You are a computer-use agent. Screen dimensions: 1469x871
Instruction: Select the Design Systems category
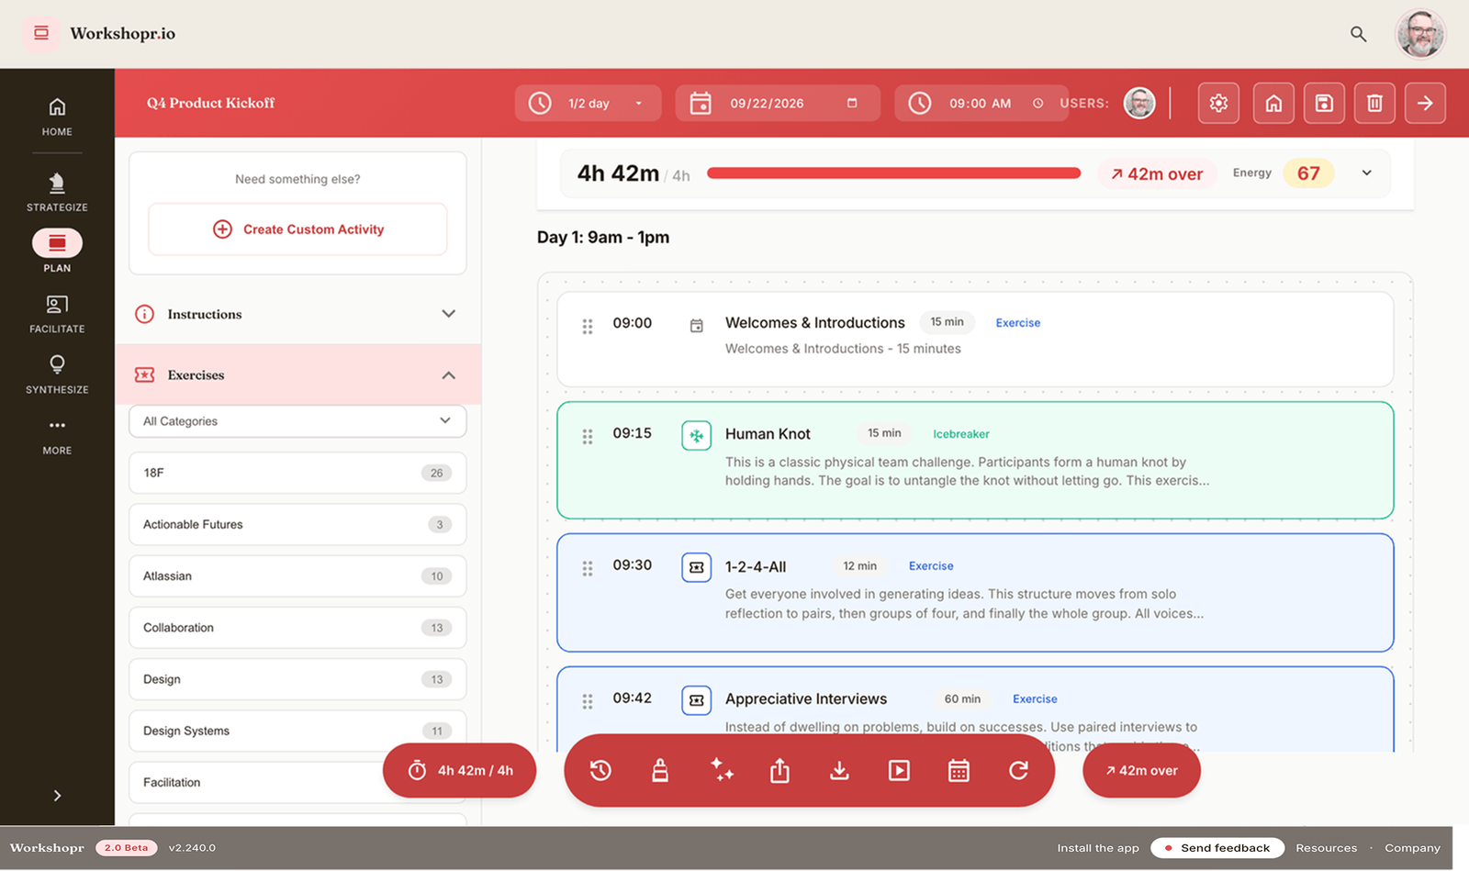[297, 731]
